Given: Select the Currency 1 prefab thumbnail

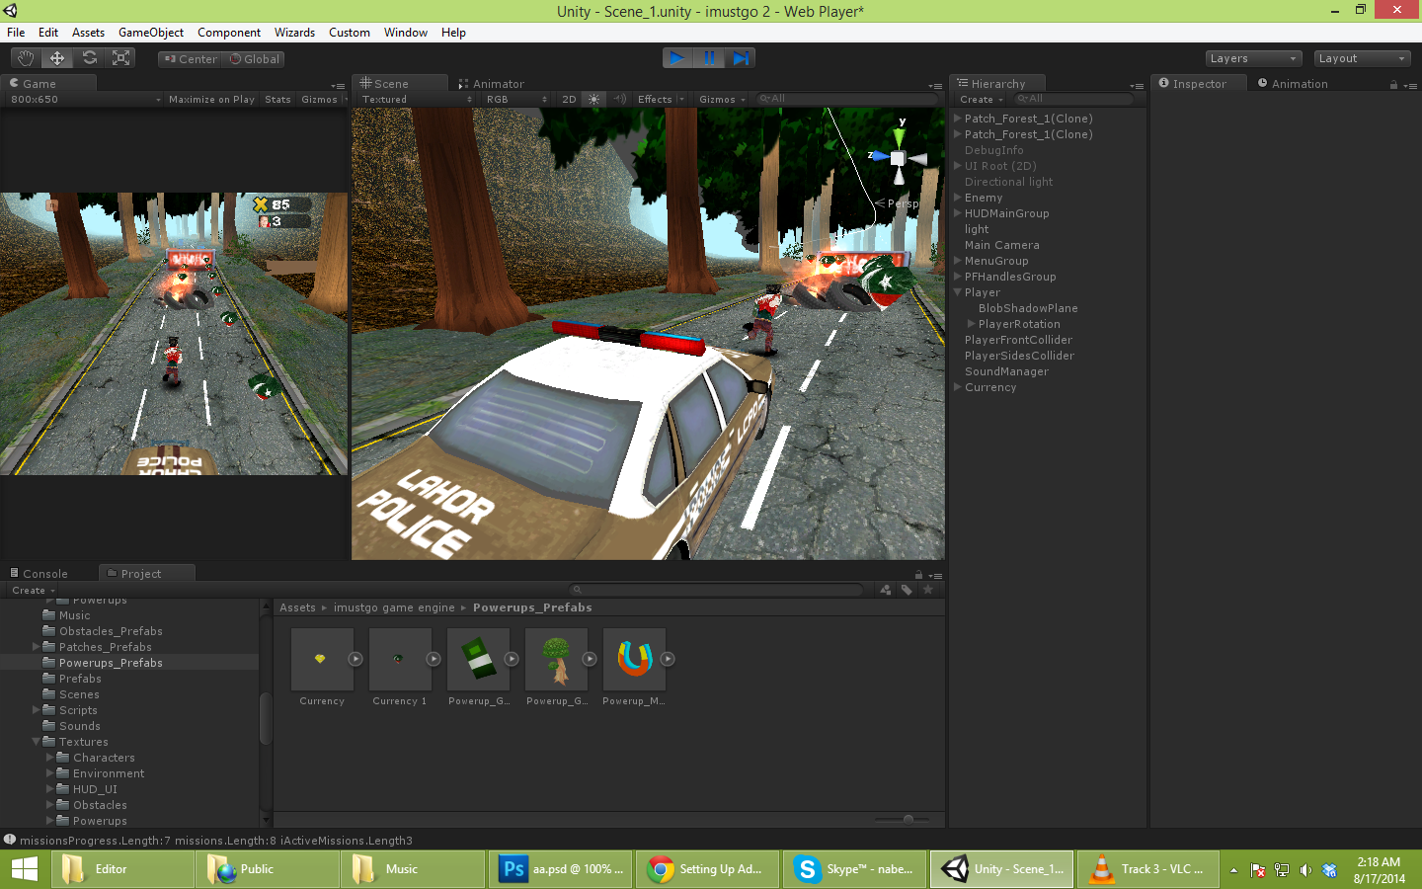Looking at the screenshot, I should pyautogui.click(x=400, y=659).
